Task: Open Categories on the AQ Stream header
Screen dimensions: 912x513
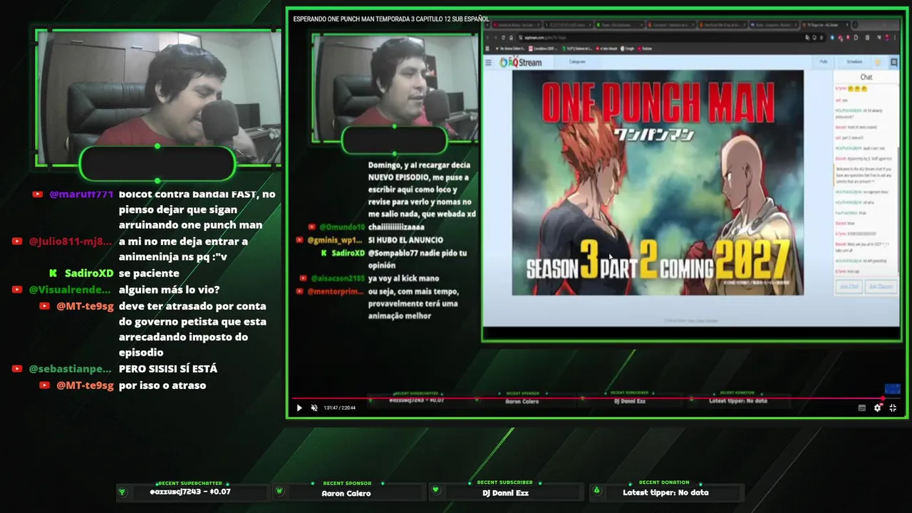Action: (577, 62)
